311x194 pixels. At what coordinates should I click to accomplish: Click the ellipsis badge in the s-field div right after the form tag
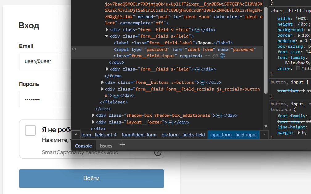click(x=197, y=30)
